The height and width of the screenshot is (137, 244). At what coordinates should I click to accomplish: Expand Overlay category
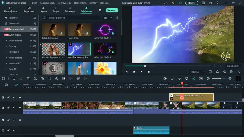(6, 46)
